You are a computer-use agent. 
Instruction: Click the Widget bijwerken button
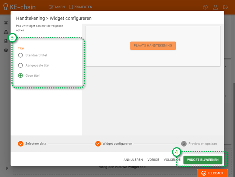203,160
